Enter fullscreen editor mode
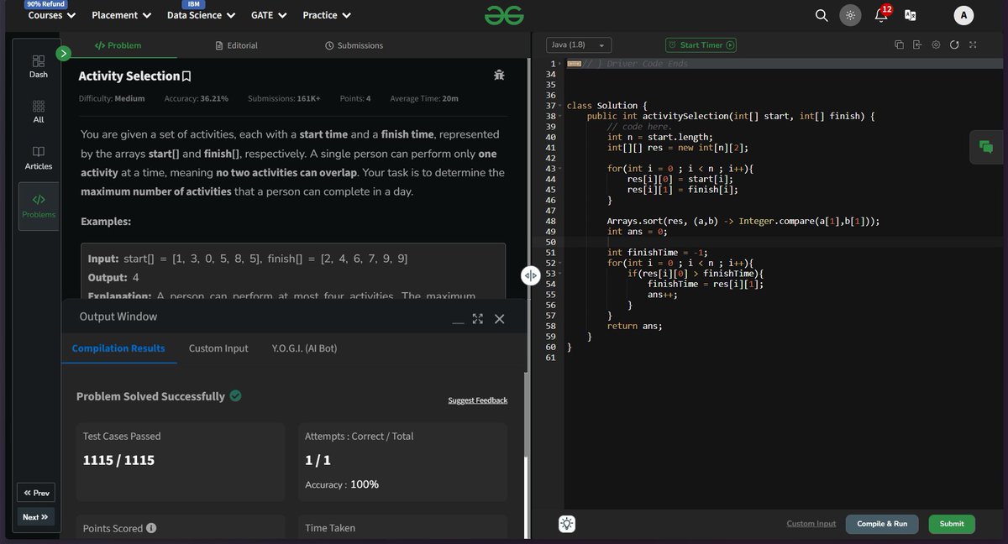1008x544 pixels. 973,44
